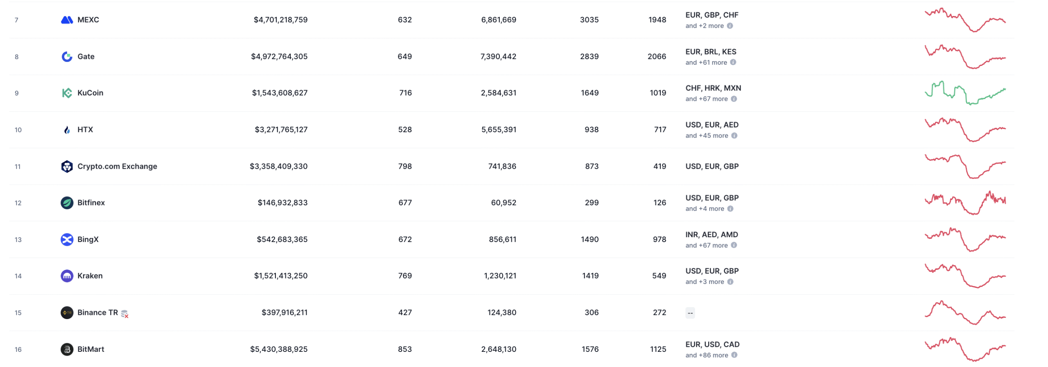1048x367 pixels.
Task: Click the BingX logo icon
Action: [x=67, y=240]
